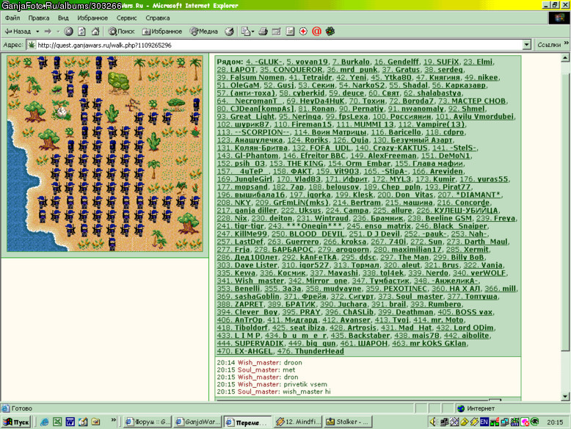
Task: Click the Internet Explorer quick launch icon
Action: (x=45, y=422)
